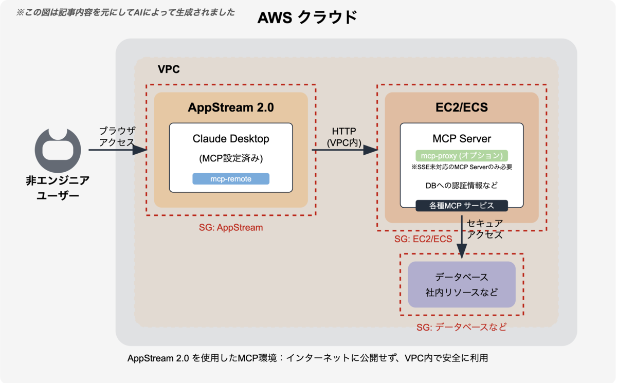Select the (MCP設定済み) text
Viewport: 617px width, 383px height.
(x=231, y=159)
